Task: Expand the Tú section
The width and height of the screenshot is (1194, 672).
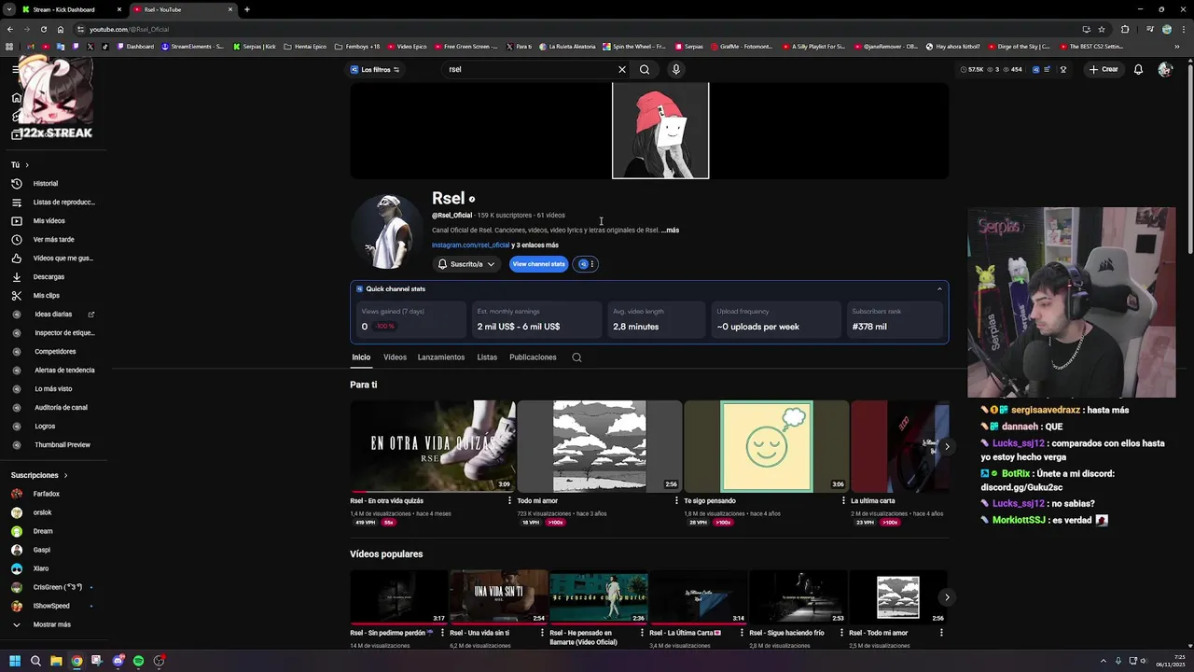Action: (20, 165)
